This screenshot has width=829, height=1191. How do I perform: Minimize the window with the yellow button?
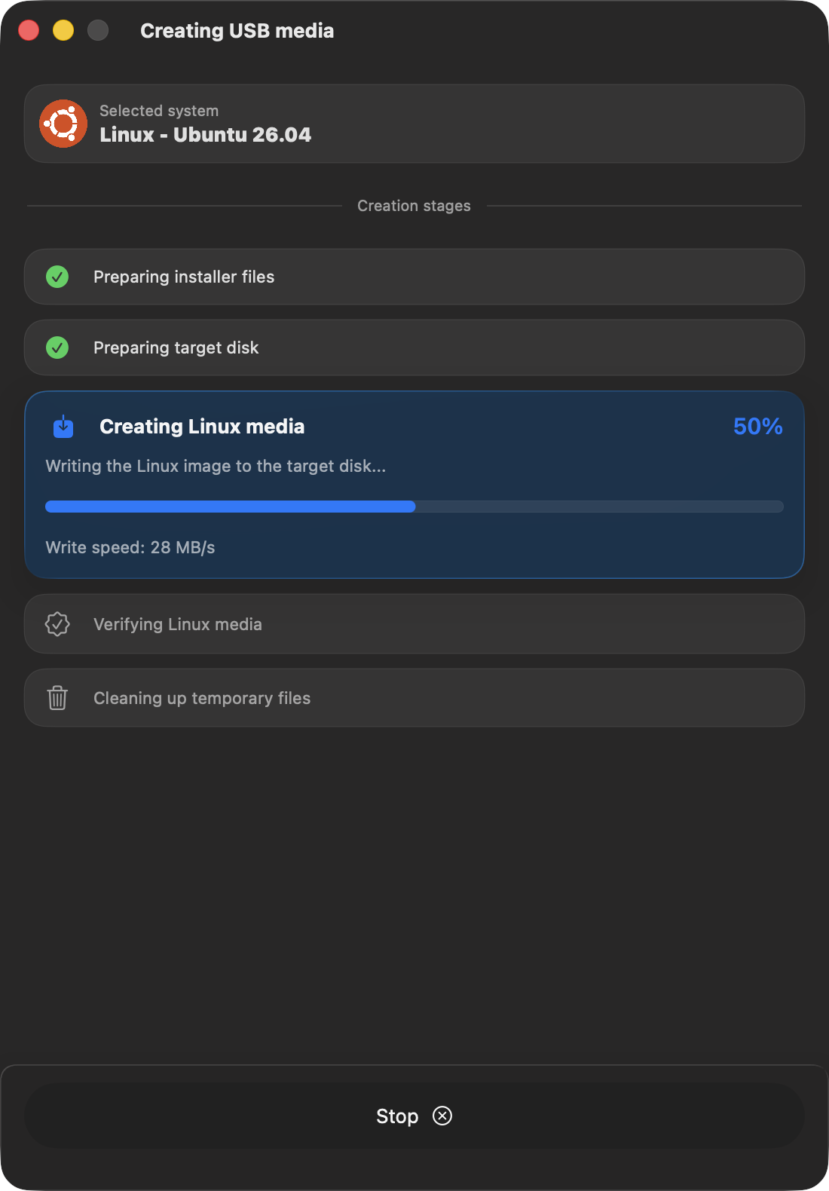click(63, 30)
